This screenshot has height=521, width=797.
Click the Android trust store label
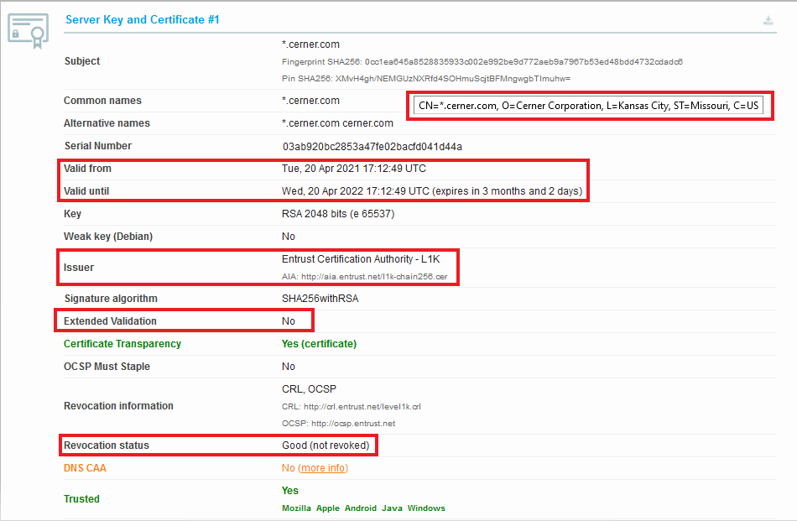[361, 508]
